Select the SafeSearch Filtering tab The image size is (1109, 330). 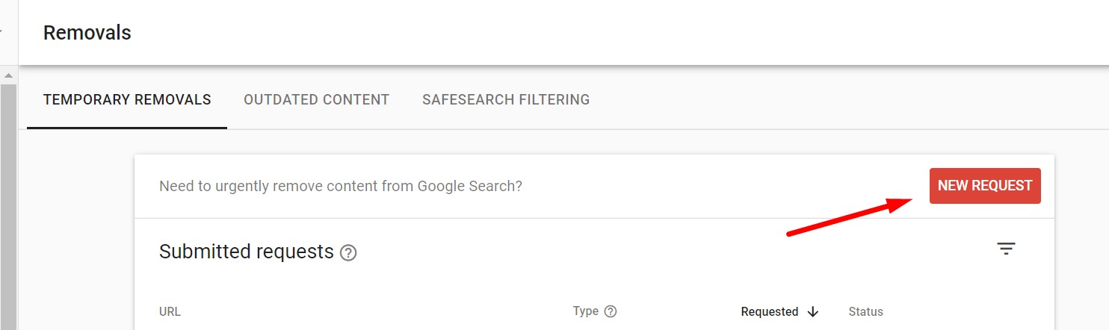pyautogui.click(x=506, y=99)
